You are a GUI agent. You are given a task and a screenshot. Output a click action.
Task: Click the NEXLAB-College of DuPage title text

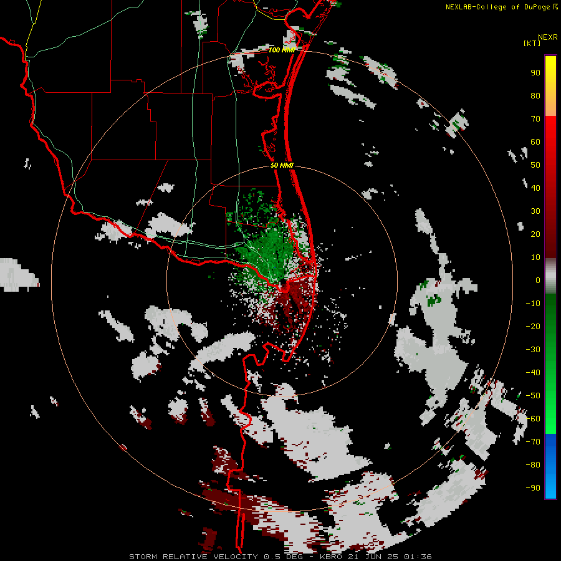(497, 7)
